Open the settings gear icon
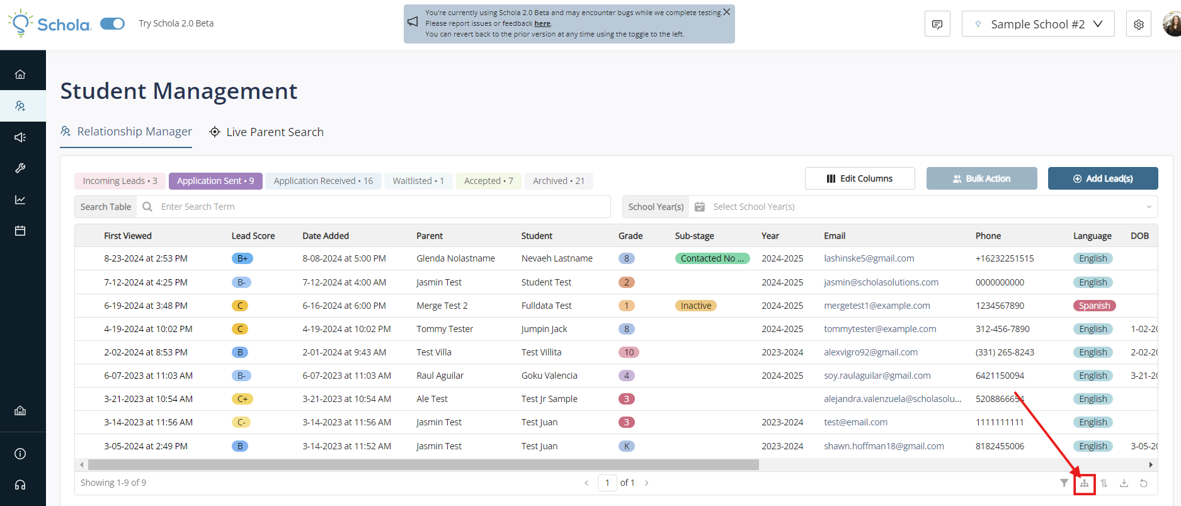 coord(1139,24)
